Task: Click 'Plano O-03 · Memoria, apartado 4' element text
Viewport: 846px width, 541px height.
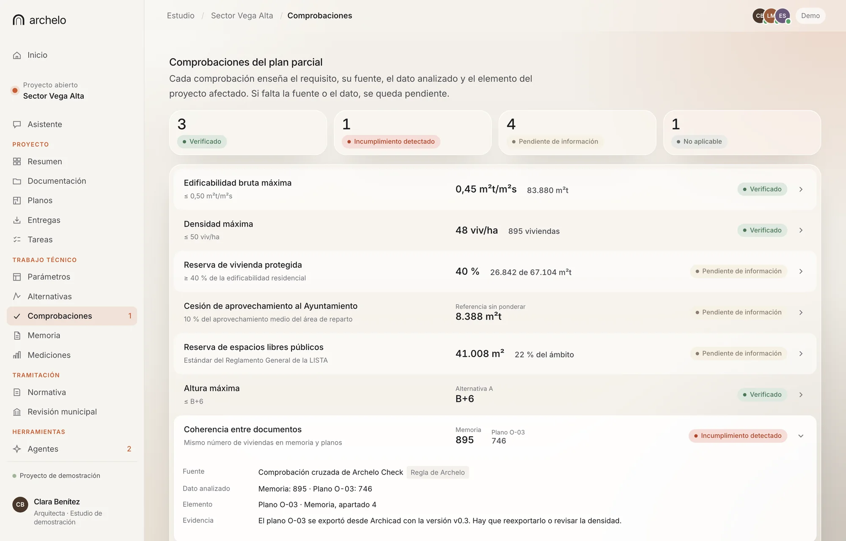Action: point(317,505)
